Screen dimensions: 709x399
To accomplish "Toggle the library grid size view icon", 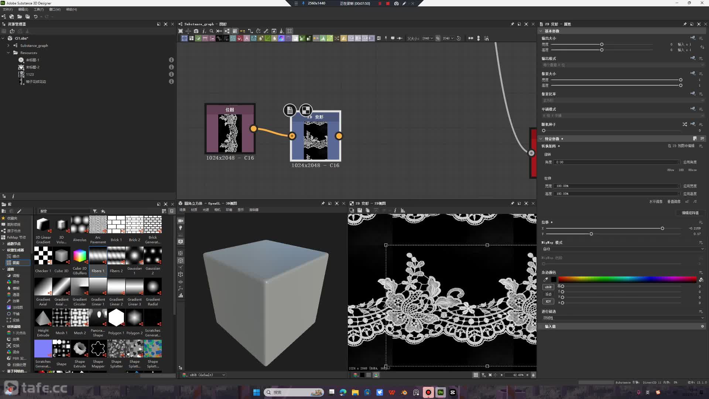I will 164,211.
